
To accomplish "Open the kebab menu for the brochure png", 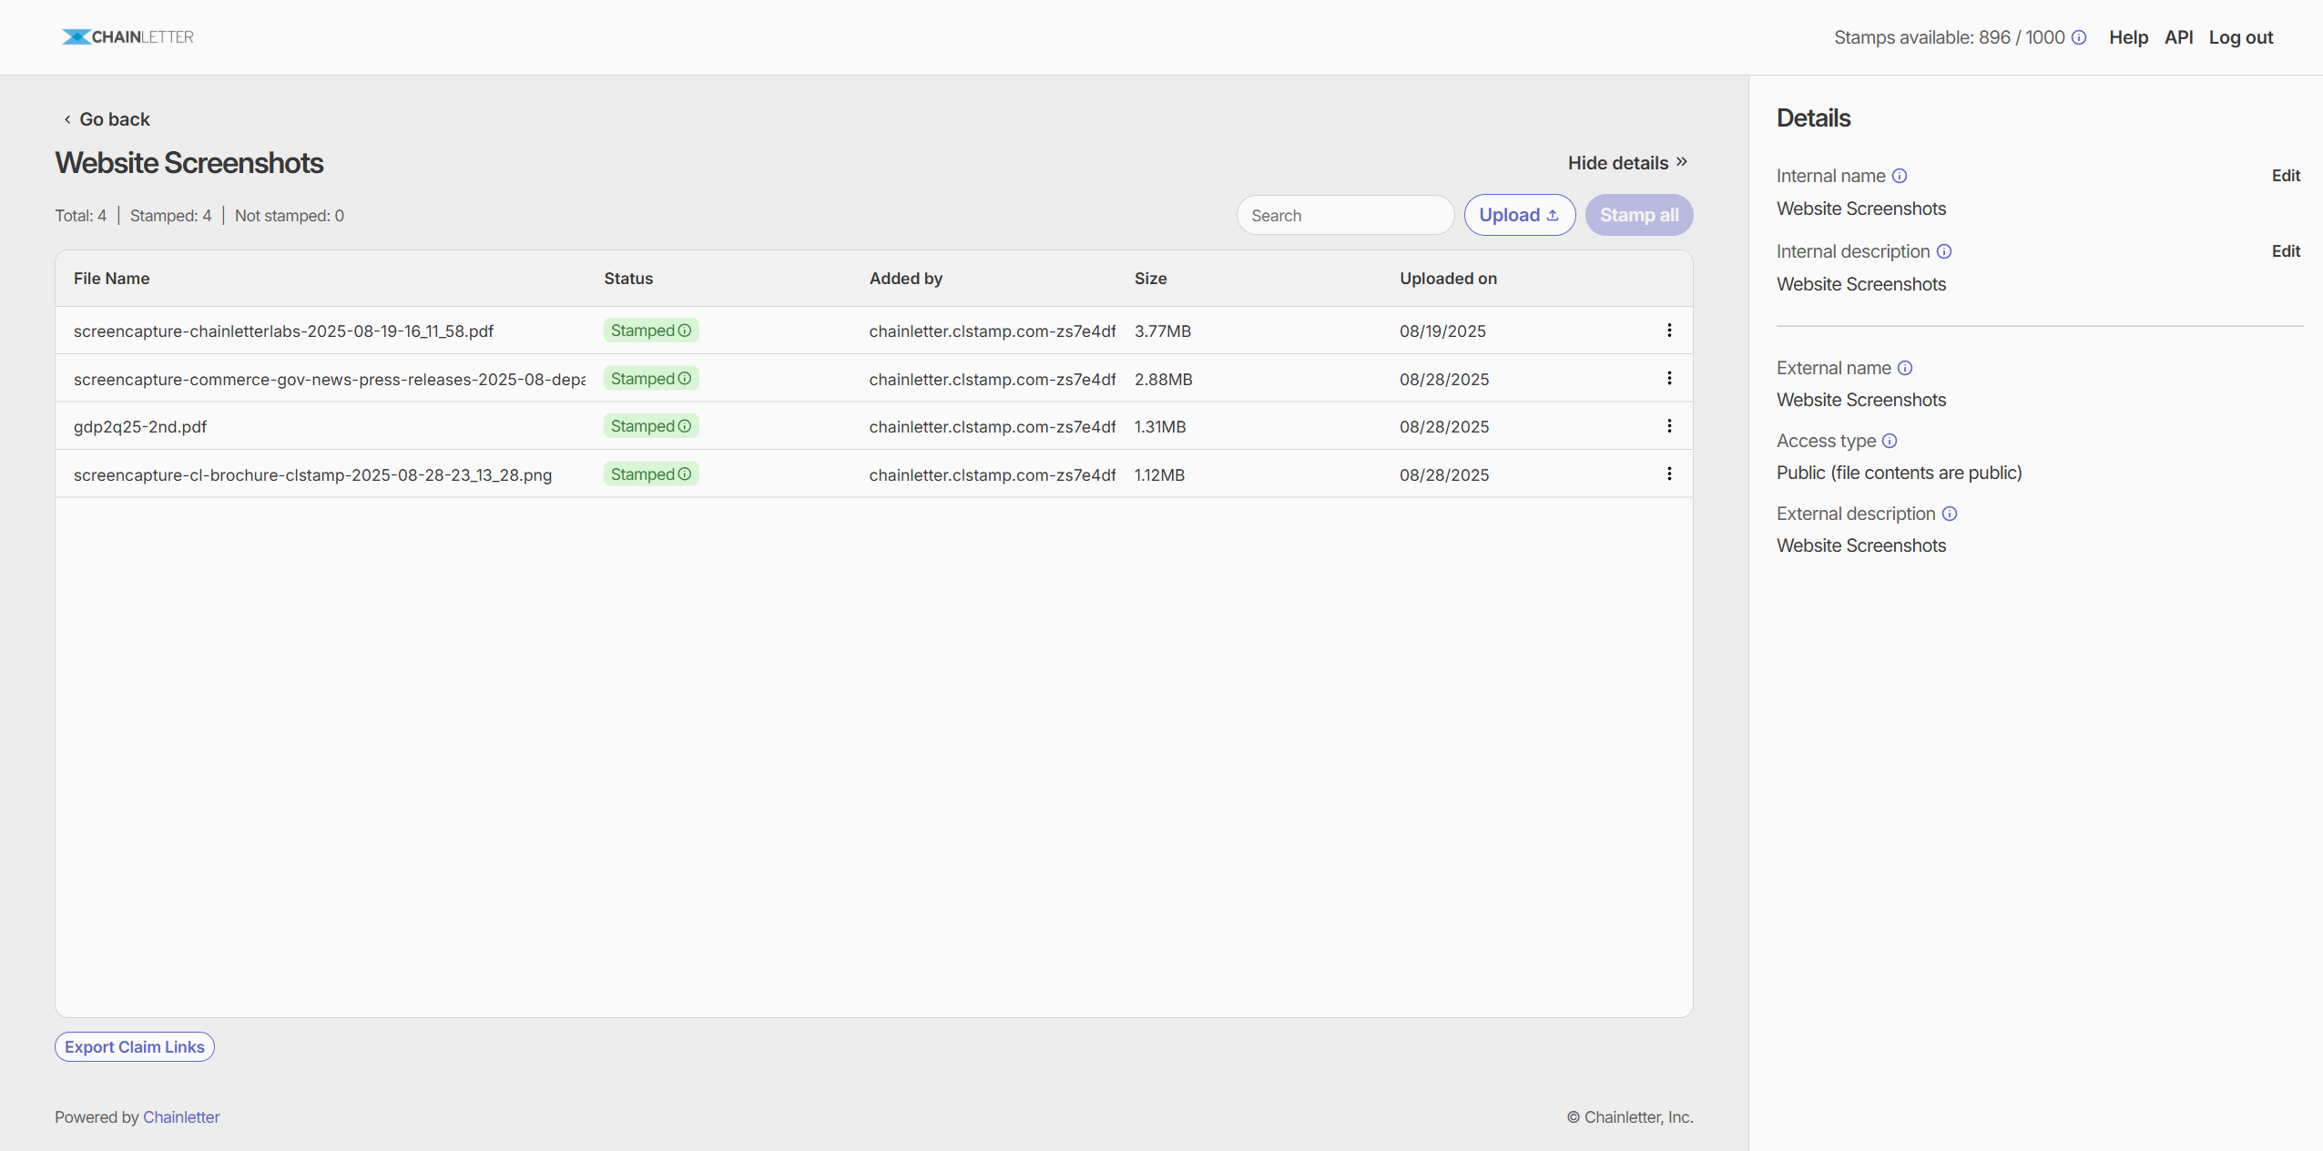I will pyautogui.click(x=1669, y=474).
